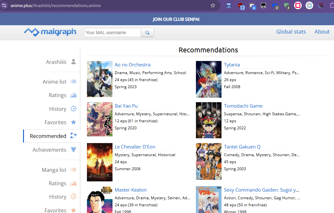Image resolution: width=334 pixels, height=213 pixels.
Task: Click the anime Ratings chart icon
Action: pos(74,95)
